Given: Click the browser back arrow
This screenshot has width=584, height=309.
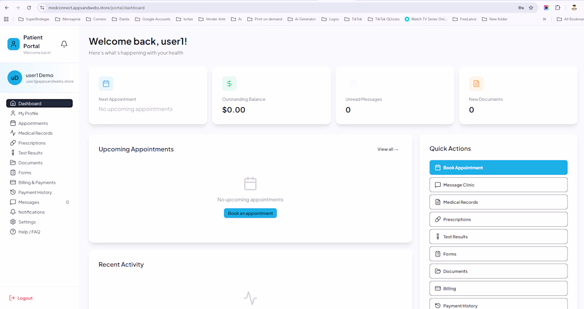Looking at the screenshot, I should (x=7, y=7).
